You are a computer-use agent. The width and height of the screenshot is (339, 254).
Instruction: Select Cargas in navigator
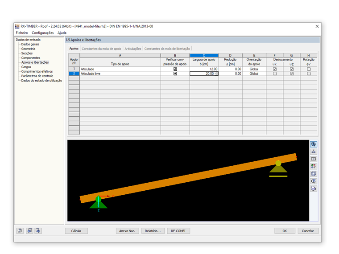(x=26, y=67)
